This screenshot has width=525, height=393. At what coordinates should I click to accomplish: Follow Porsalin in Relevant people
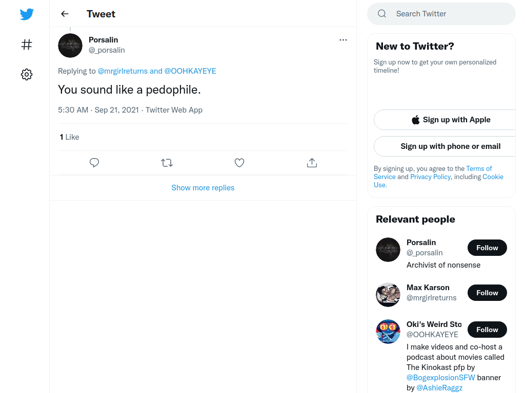click(x=487, y=248)
